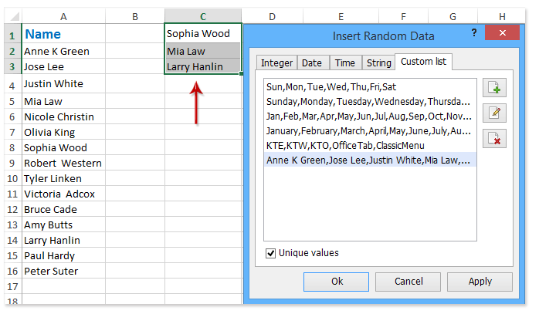
Task: Click the help question mark icon
Action: [474, 32]
